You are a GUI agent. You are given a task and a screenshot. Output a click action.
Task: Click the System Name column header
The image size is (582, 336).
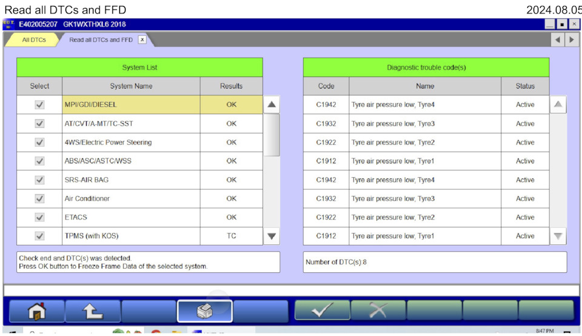click(131, 86)
